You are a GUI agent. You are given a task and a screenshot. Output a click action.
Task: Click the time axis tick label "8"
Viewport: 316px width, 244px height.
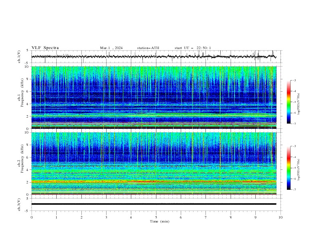231,217
